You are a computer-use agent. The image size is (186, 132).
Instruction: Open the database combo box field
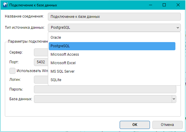click(103, 99)
